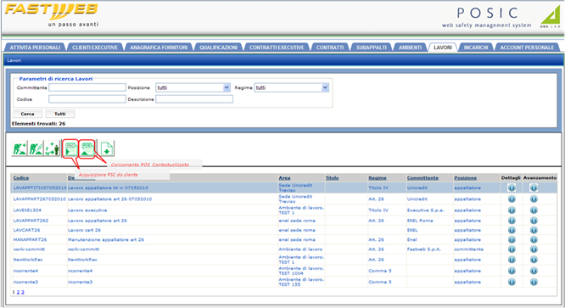Open Dettagli for LAVEXE1304 row
Viewport: 565px width, 308px height.
(x=512, y=210)
